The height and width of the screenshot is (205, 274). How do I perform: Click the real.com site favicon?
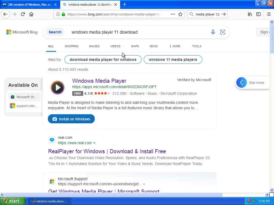pyautogui.click(x=52, y=140)
